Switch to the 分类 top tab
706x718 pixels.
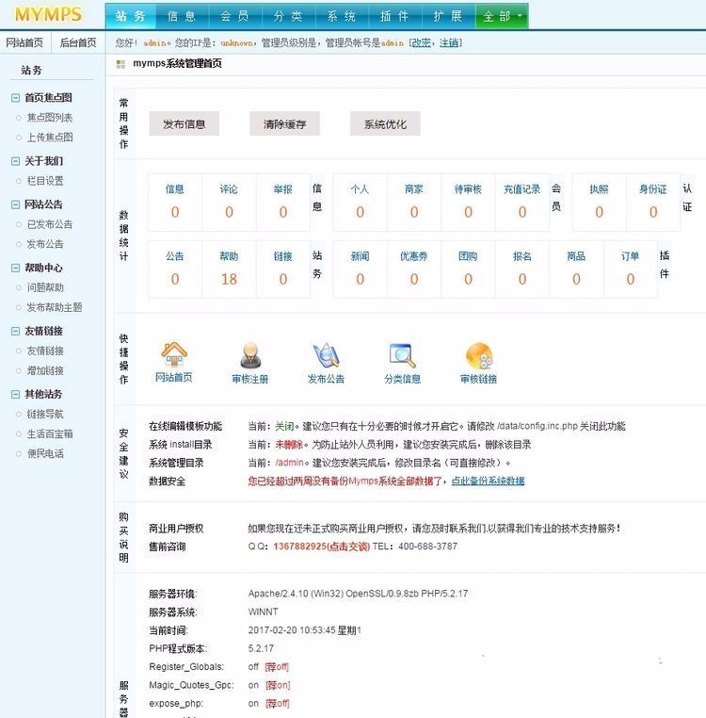click(288, 16)
